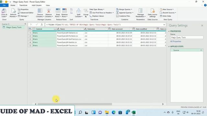Open the Append Queries dropdown
207x116 pixels.
125,13
